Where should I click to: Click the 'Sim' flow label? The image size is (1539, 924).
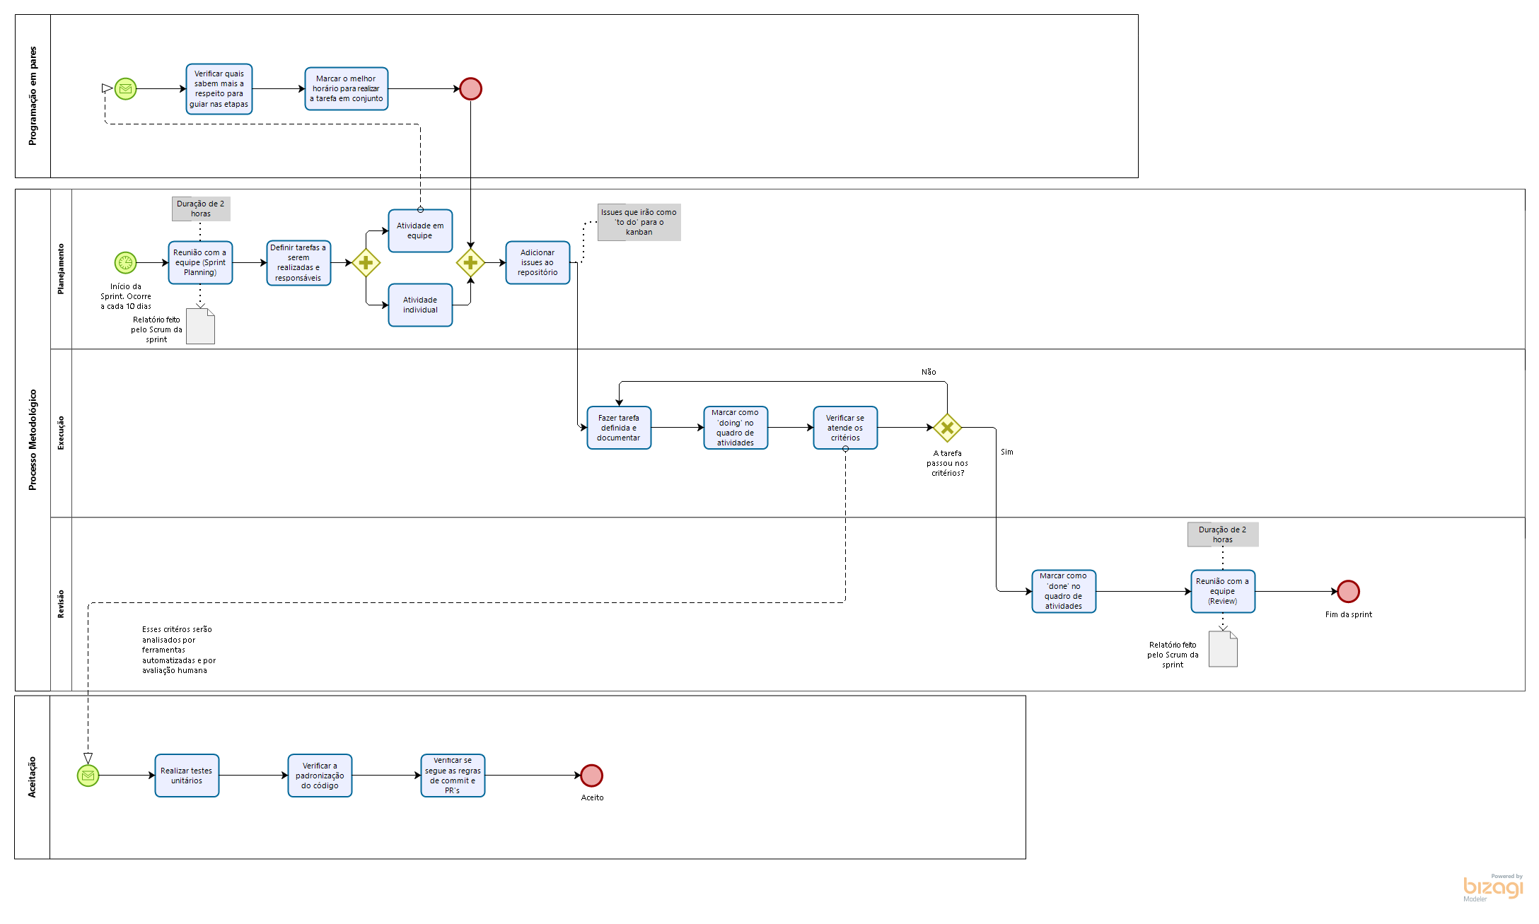click(x=1007, y=452)
